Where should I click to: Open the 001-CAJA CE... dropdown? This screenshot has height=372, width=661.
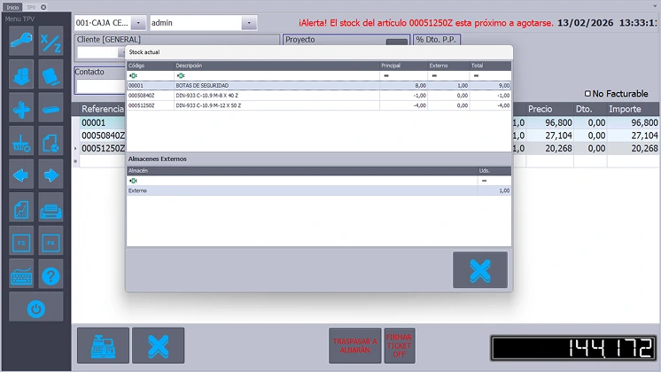click(x=138, y=23)
